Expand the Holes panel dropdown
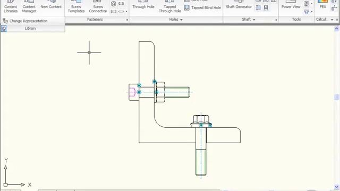Screen dimensions: 340x191 (x=181, y=20)
